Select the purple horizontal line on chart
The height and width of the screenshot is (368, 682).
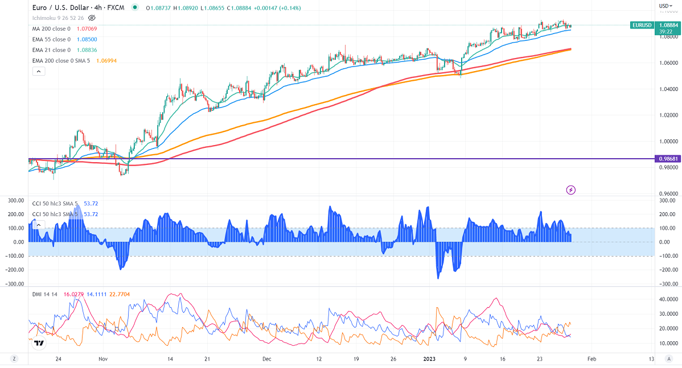coord(342,159)
